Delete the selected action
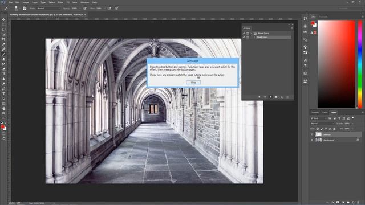Viewport: 365px width, 205px height. (287, 97)
